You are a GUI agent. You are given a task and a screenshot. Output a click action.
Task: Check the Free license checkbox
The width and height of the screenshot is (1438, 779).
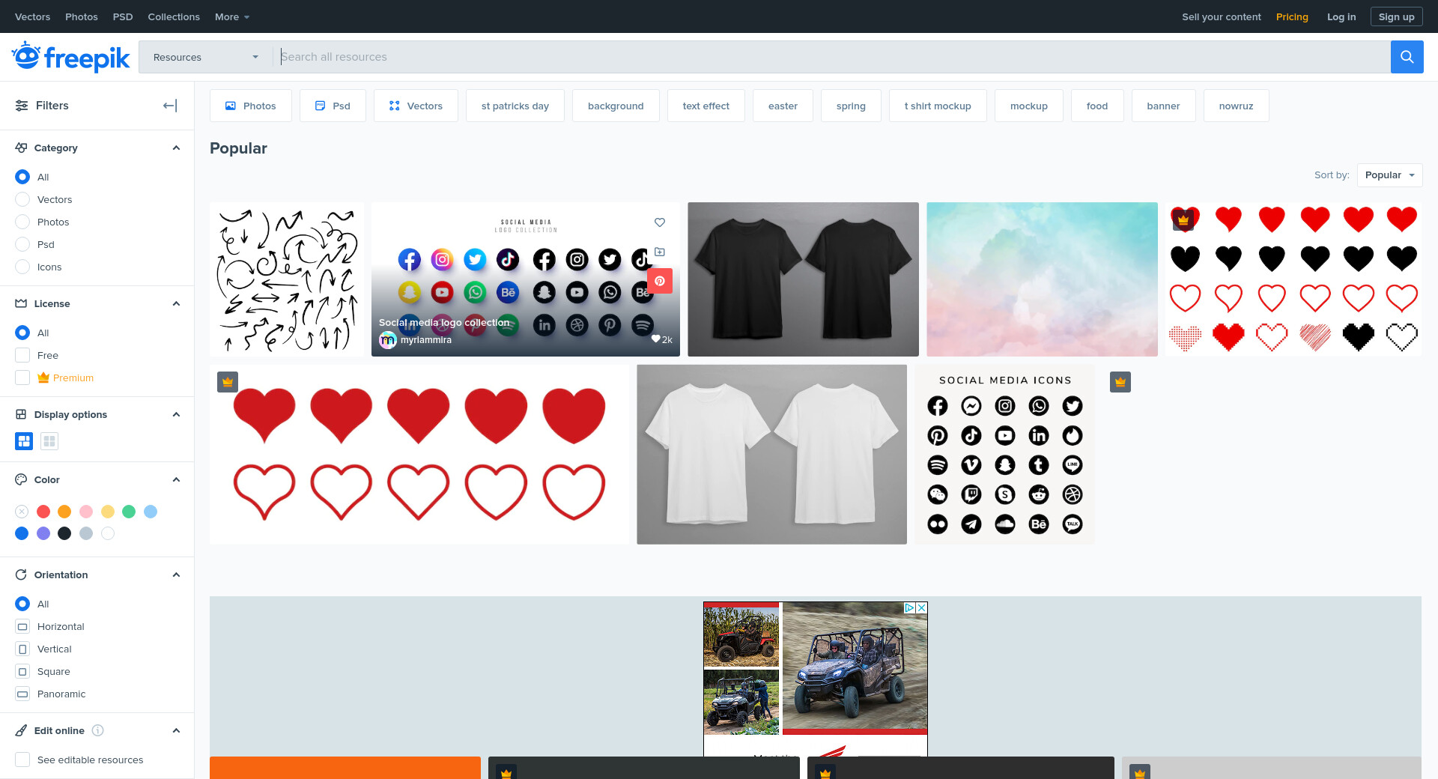pyautogui.click(x=22, y=355)
